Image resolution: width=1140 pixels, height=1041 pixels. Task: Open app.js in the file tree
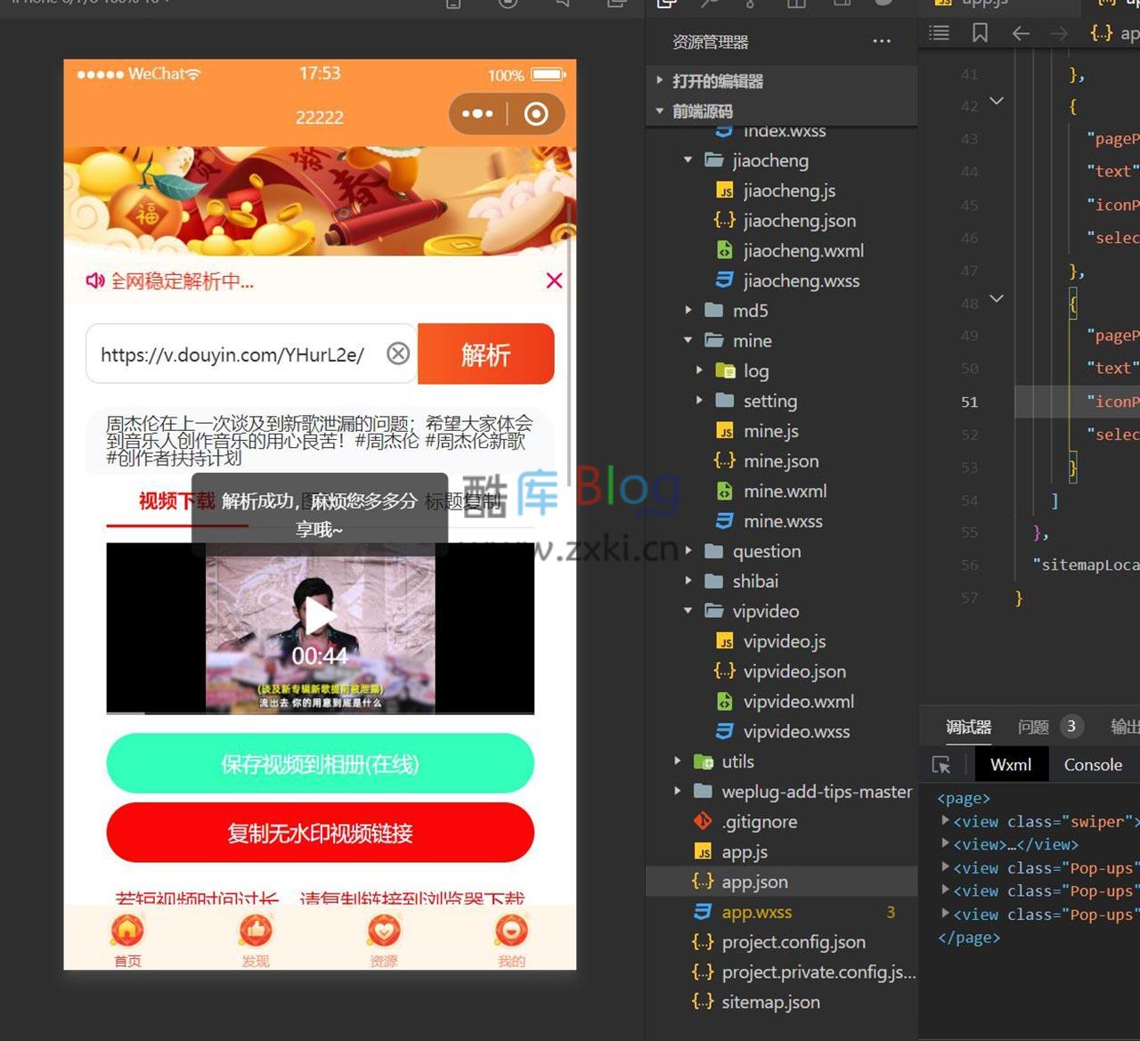tap(745, 852)
